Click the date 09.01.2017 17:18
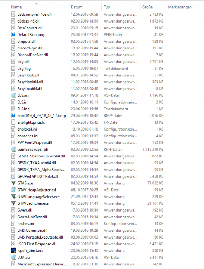The width and height of the screenshot is (204, 269). click(x=85, y=95)
